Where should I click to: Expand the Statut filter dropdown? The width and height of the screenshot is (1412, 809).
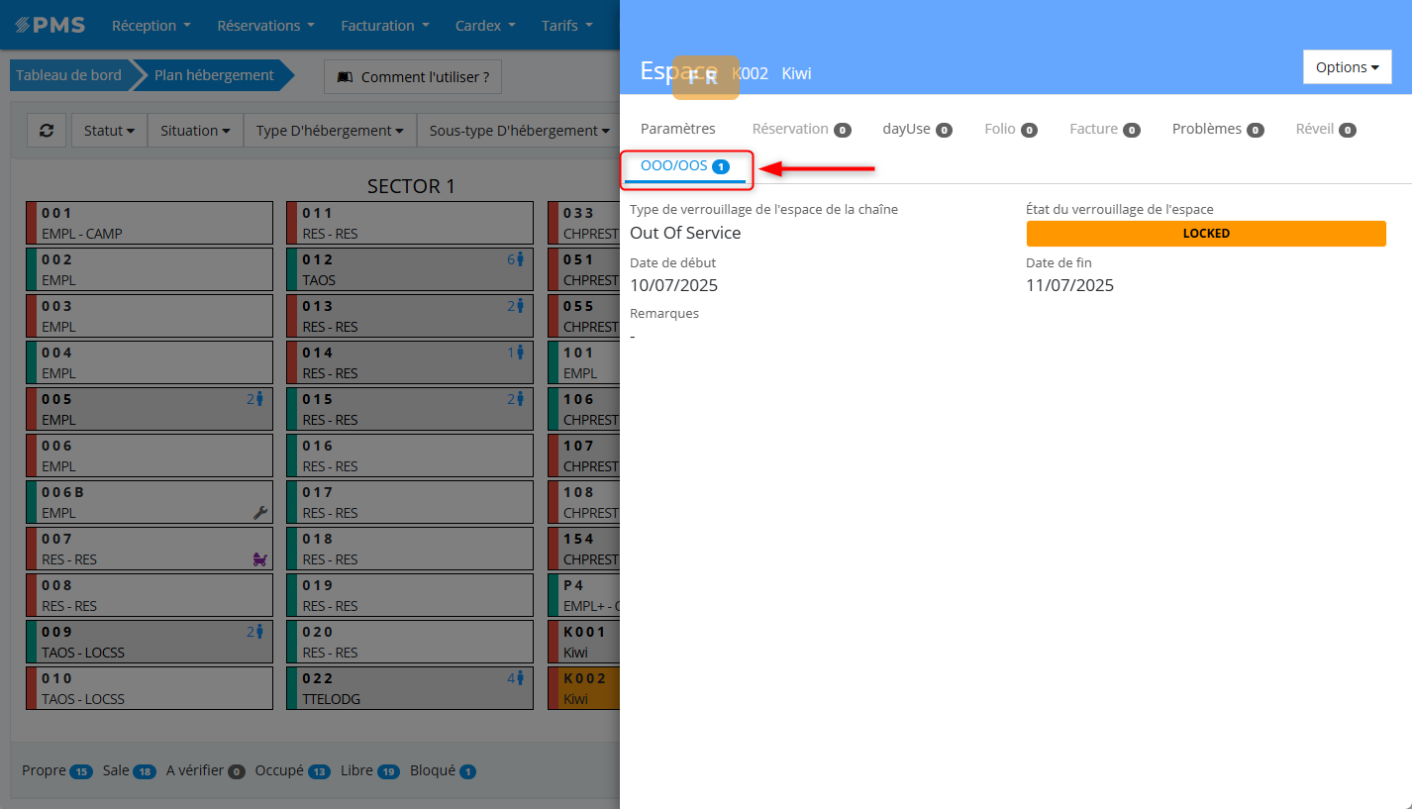(109, 131)
